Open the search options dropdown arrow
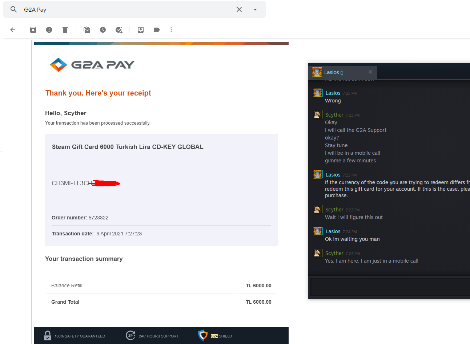 tap(255, 9)
